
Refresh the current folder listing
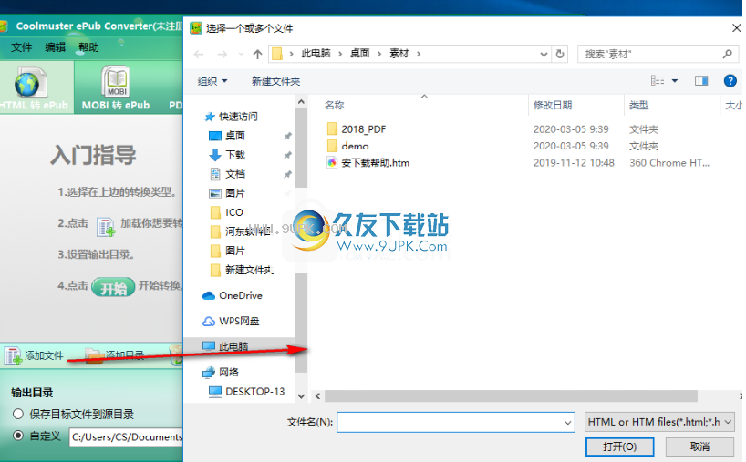[560, 54]
